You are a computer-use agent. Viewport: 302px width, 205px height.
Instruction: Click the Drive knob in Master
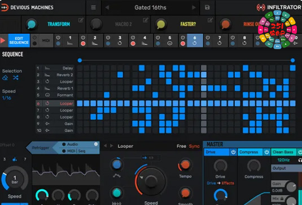click(x=220, y=166)
